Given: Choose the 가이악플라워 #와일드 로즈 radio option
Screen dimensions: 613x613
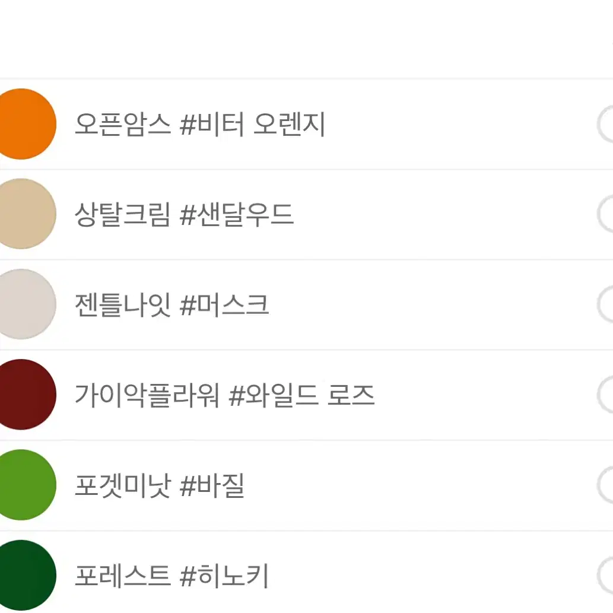Looking at the screenshot, I should point(605,395).
